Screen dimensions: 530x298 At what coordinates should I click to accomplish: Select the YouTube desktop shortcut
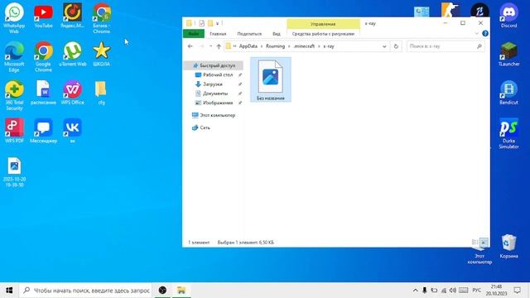(x=43, y=16)
